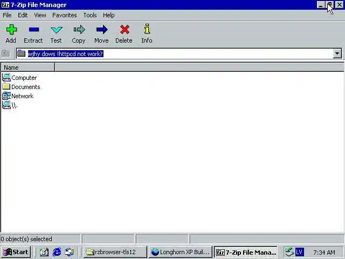Click the LV language tray indicator
This screenshot has height=259, width=345.
point(300,251)
